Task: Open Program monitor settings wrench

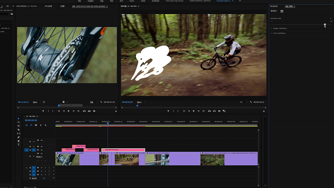Action: (251, 102)
